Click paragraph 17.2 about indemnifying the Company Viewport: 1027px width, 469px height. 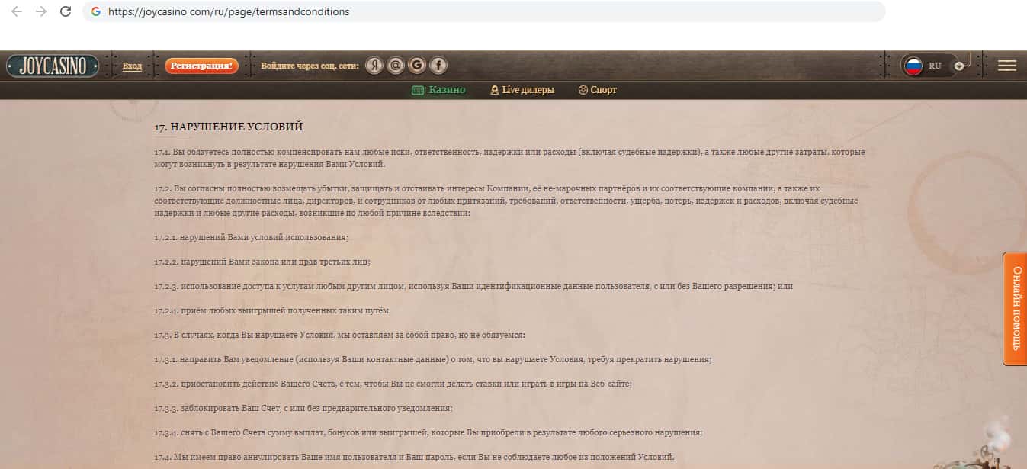pyautogui.click(x=505, y=201)
